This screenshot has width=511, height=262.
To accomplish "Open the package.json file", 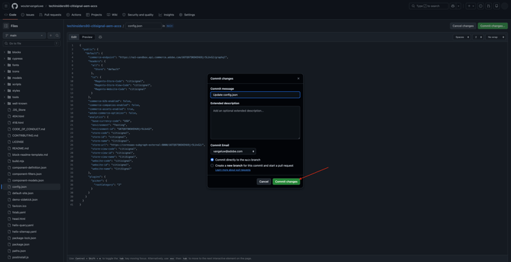I will coord(20,244).
